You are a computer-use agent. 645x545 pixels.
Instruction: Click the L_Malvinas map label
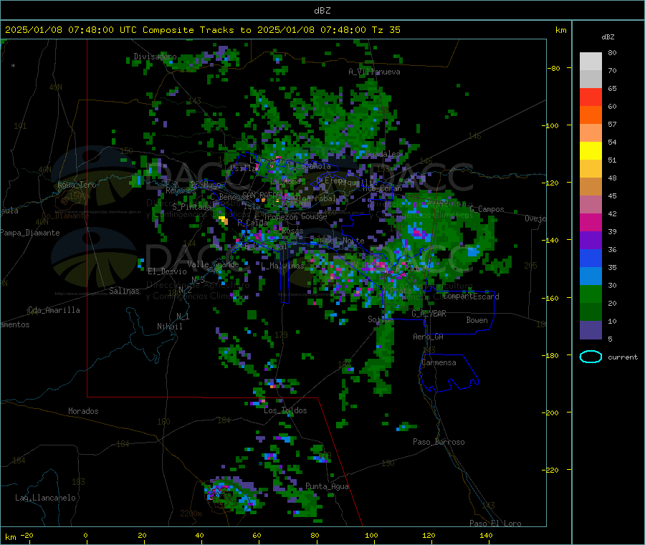pyautogui.click(x=282, y=266)
